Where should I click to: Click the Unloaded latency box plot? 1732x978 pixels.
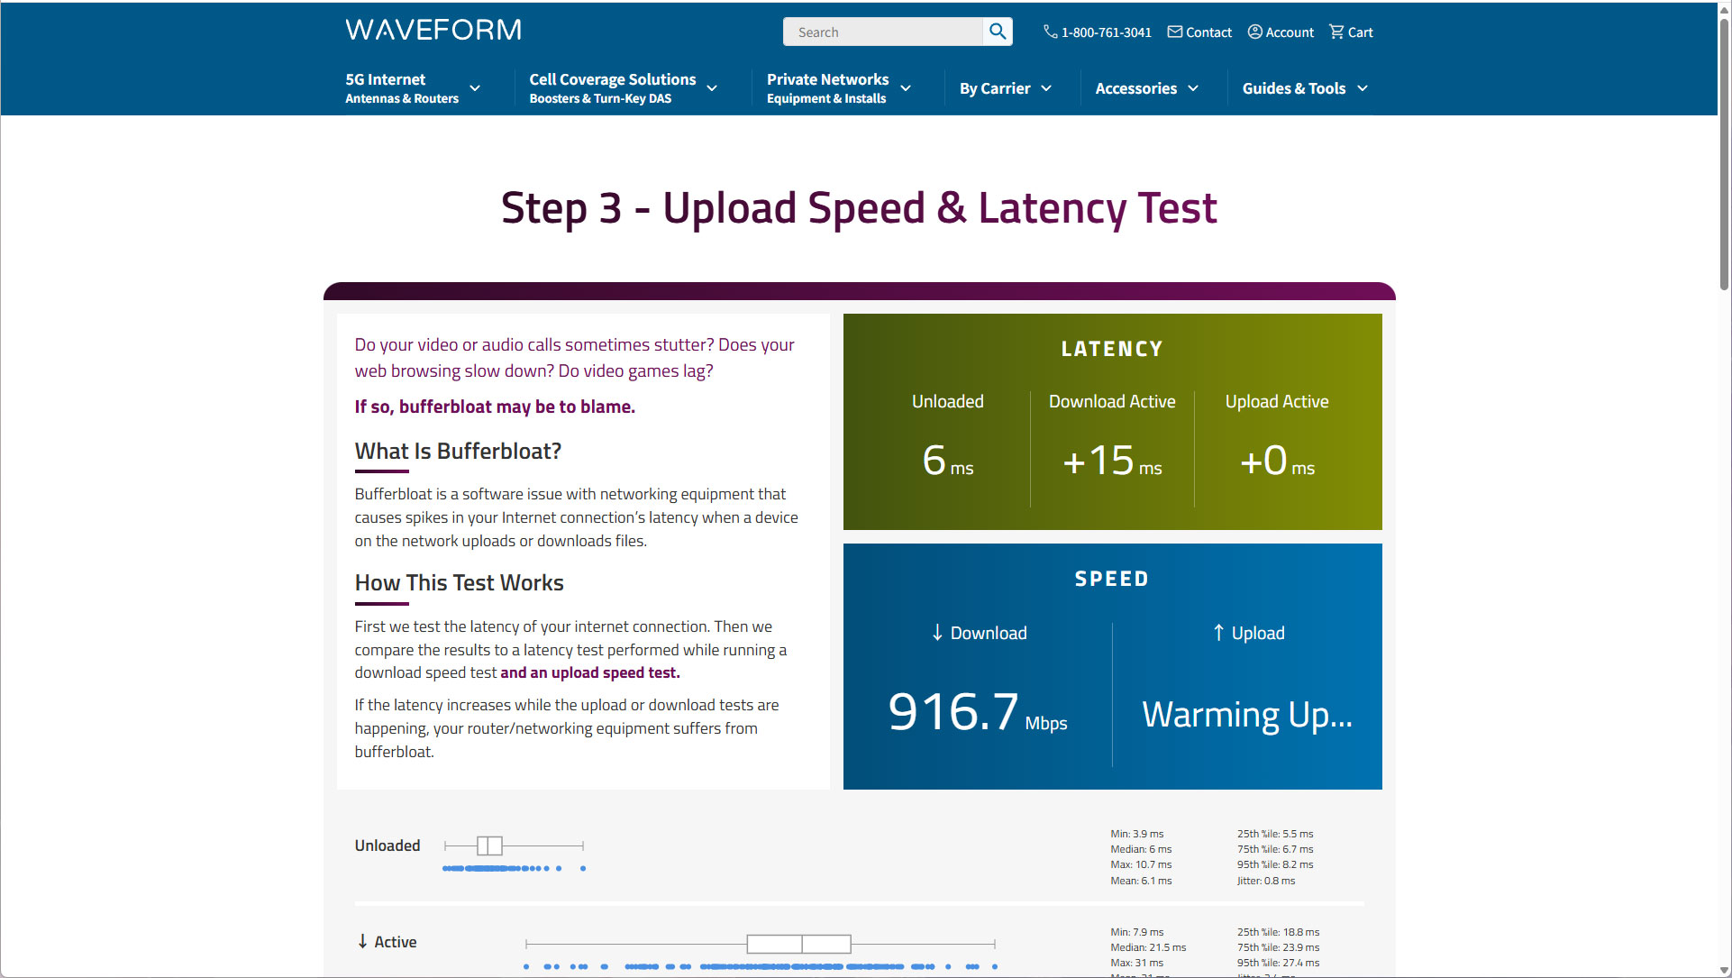(x=489, y=845)
